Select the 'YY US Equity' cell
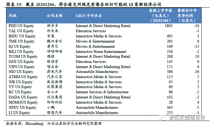The height and width of the screenshot is (127, 212). click(20, 87)
